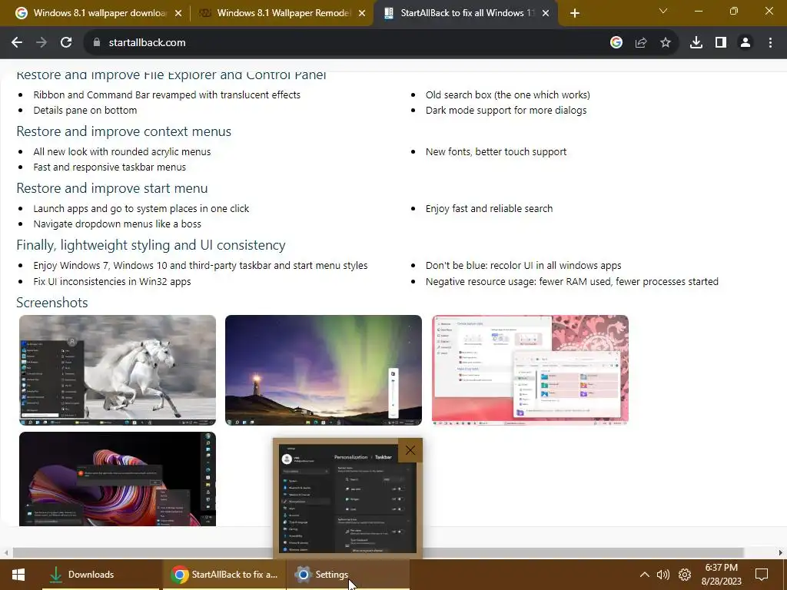Open a new browser tab
This screenshot has width=787, height=590.
coord(575,13)
